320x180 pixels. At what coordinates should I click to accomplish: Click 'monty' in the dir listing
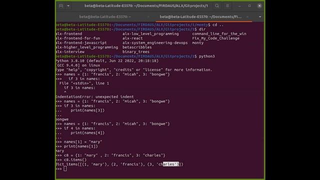pos(198,43)
